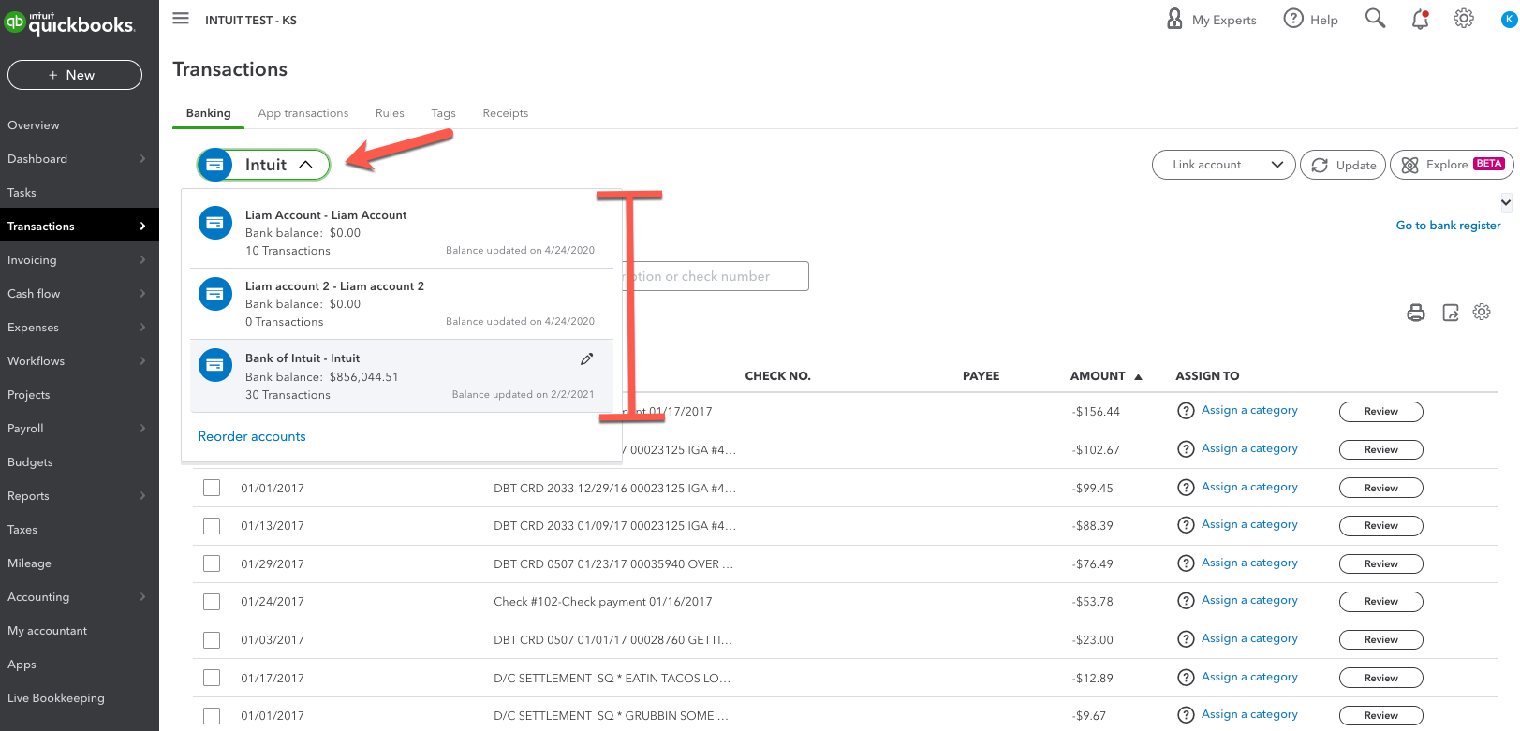Viewport: 1520px width, 731px height.
Task: Click help icon for -$53.78 row
Action: 1186,601
